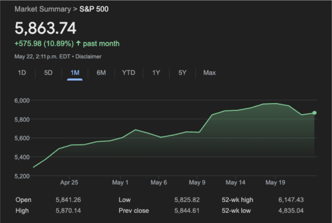Switch to the 1D time range tab
This screenshot has width=332, height=223.
pos(22,73)
